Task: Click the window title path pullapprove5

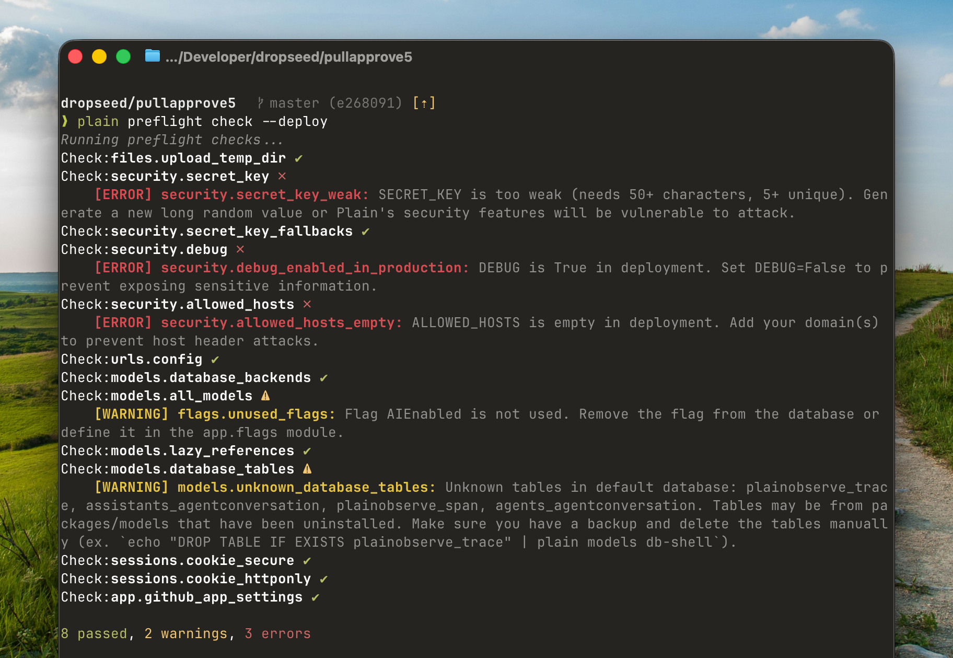Action: [x=288, y=57]
